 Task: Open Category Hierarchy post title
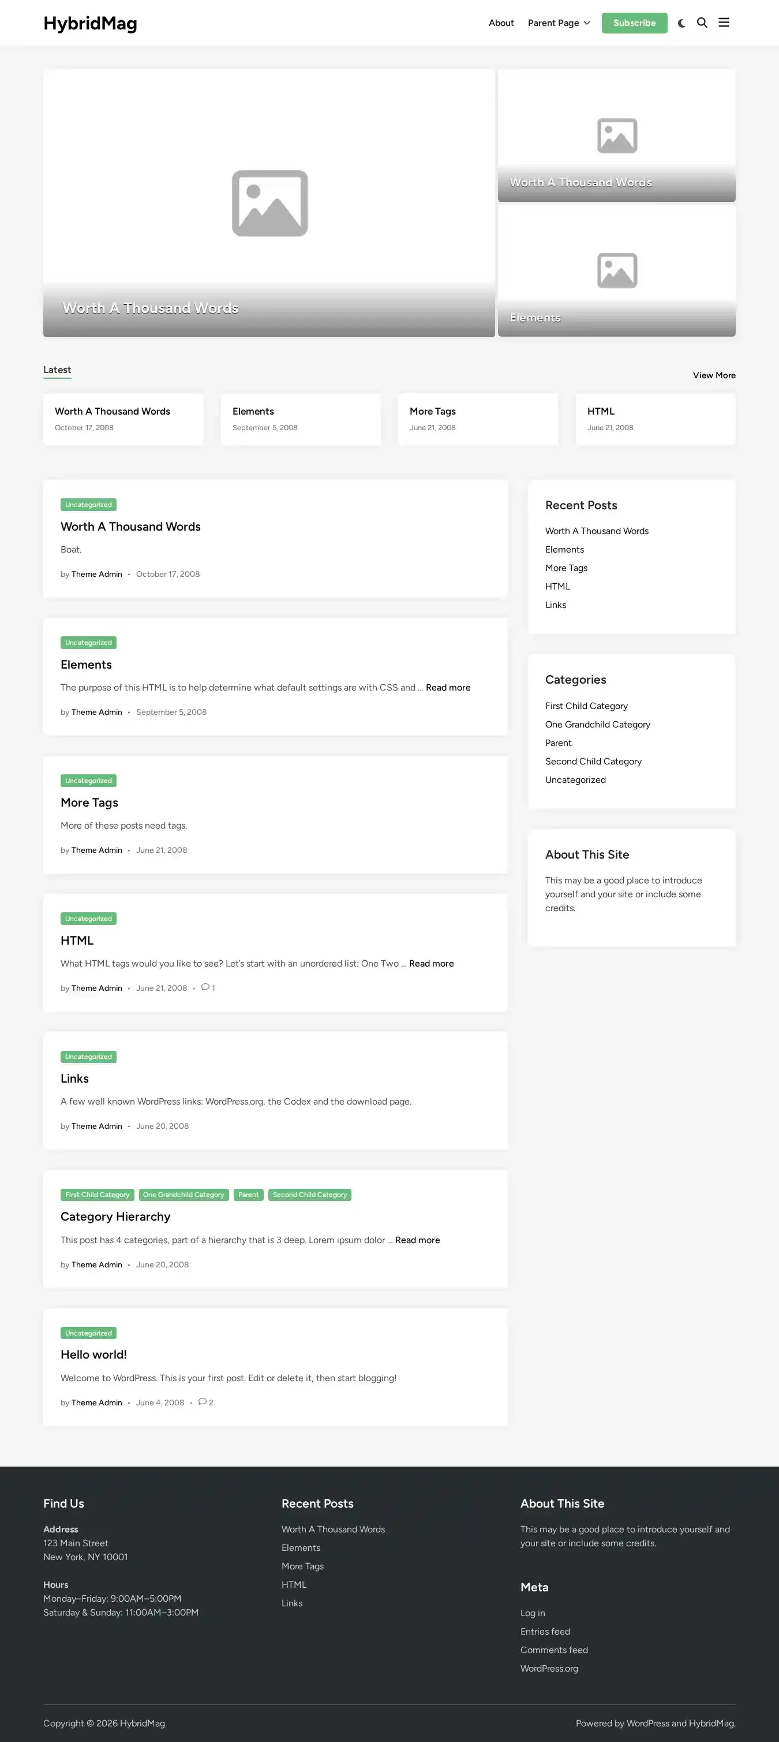click(115, 1217)
